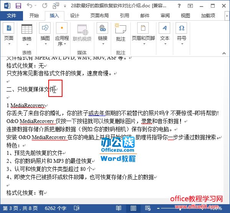Image resolution: width=230 pixels, height=213 pixels.
Task: Click the page number indicator 第3页,共8页
Action: click(20, 208)
